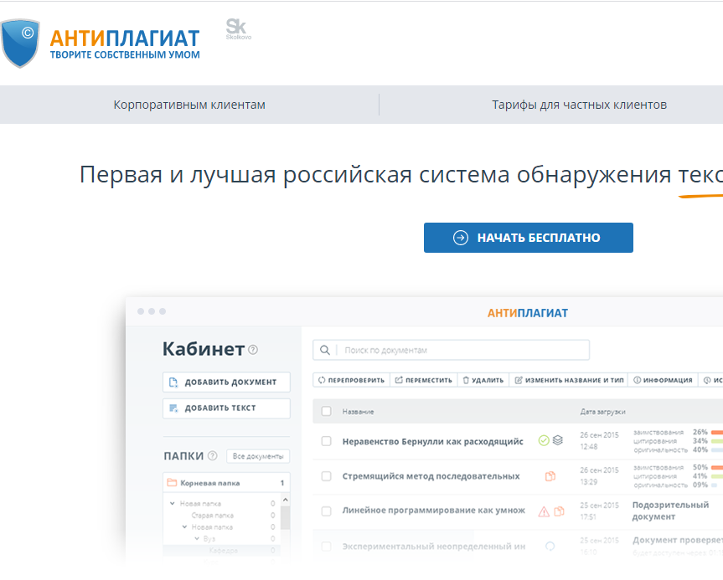Click УДАЛИТЬ toolbar button
This screenshot has height=580, width=723.
(483, 380)
